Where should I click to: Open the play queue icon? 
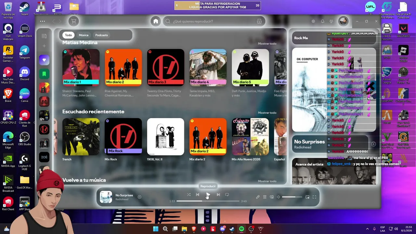pyautogui.click(x=265, y=197)
